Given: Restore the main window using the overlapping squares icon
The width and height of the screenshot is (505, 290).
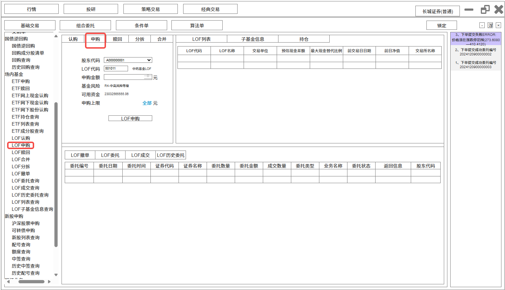Looking at the screenshot, I should (x=485, y=10).
